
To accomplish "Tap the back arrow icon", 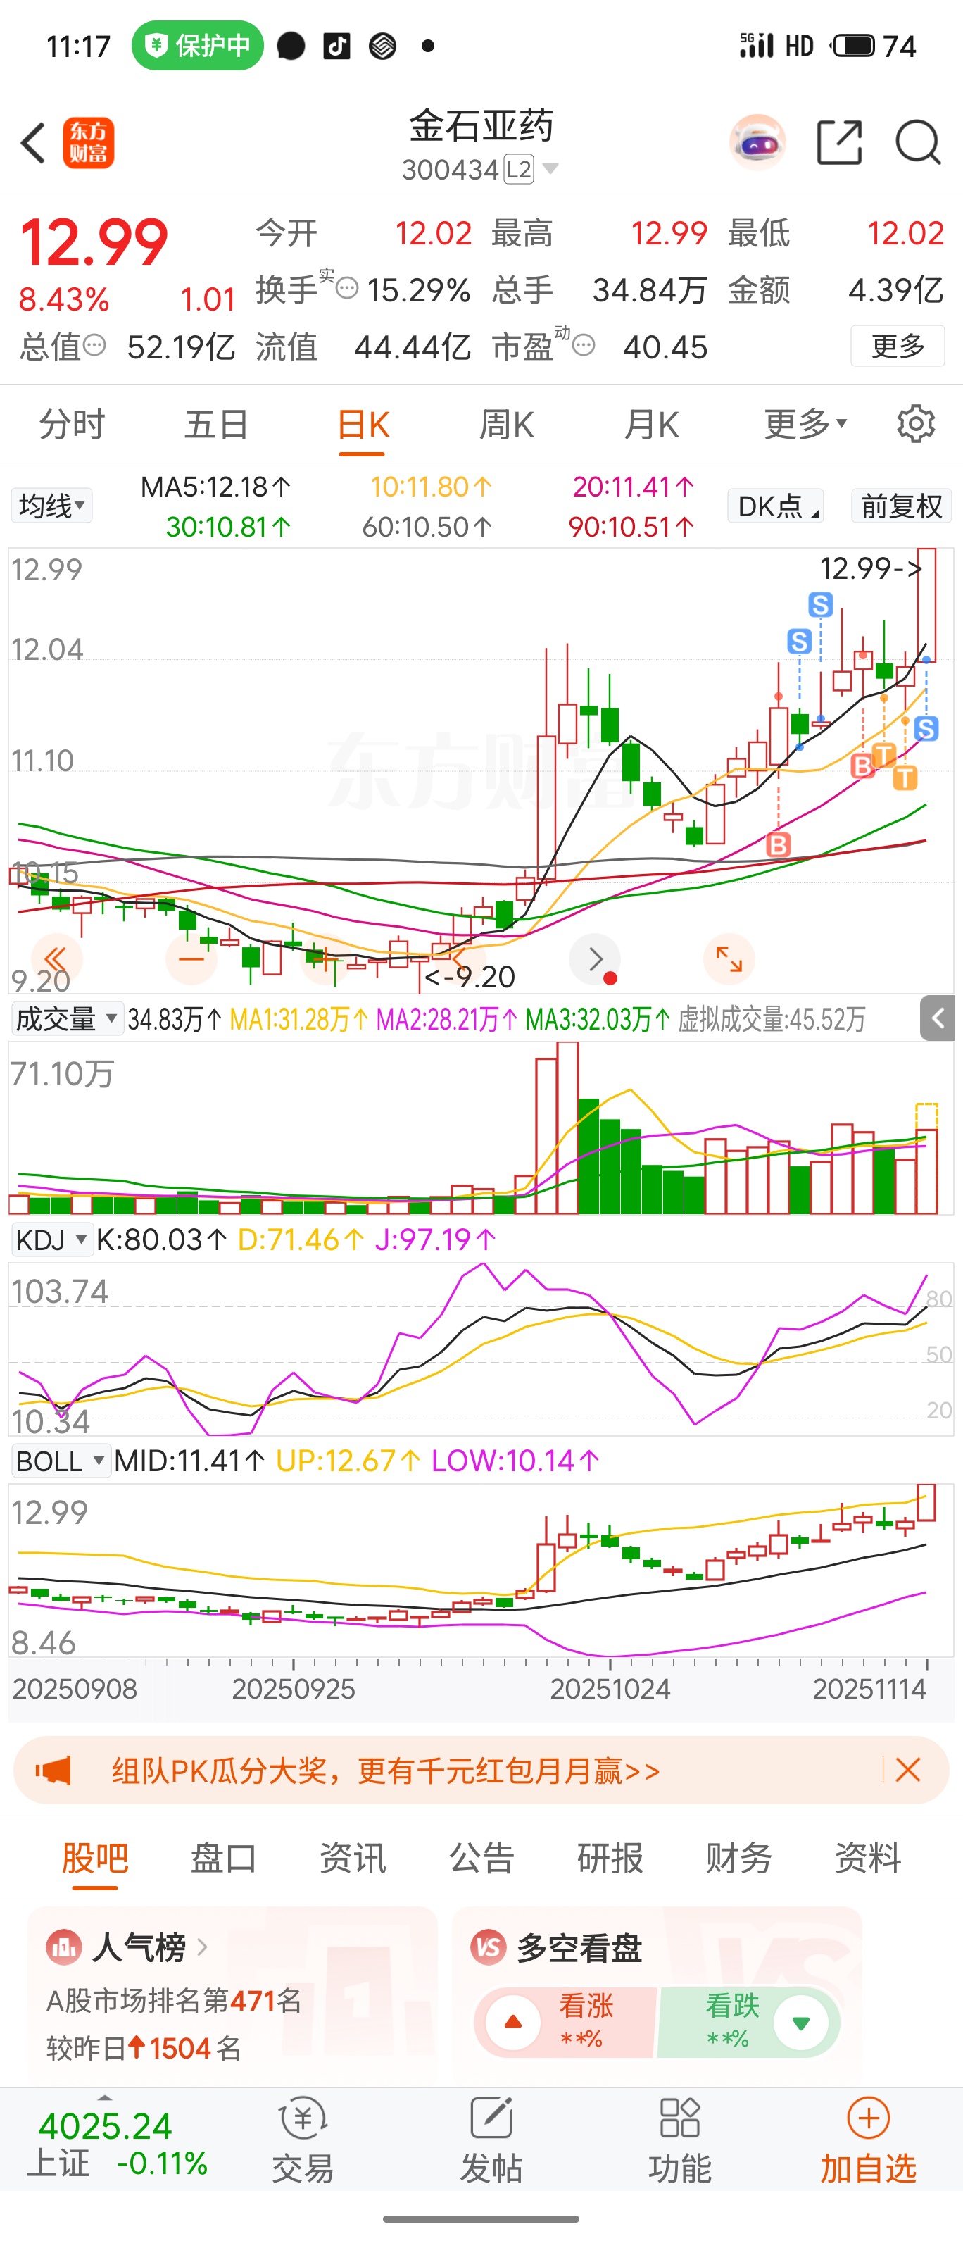I will tap(33, 143).
